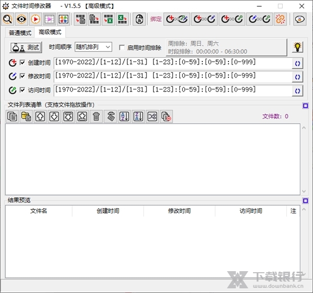Click the 创建时间 time expression input field
Image resolution: width=313 pixels, height=293 pixels.
173,63
